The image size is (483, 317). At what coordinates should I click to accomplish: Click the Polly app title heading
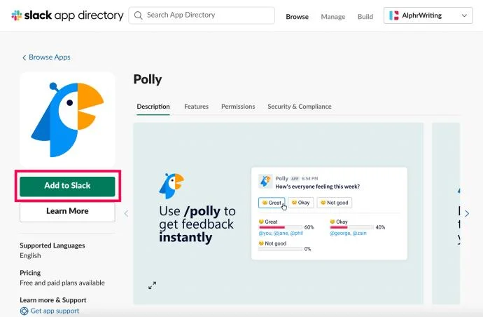coord(148,79)
